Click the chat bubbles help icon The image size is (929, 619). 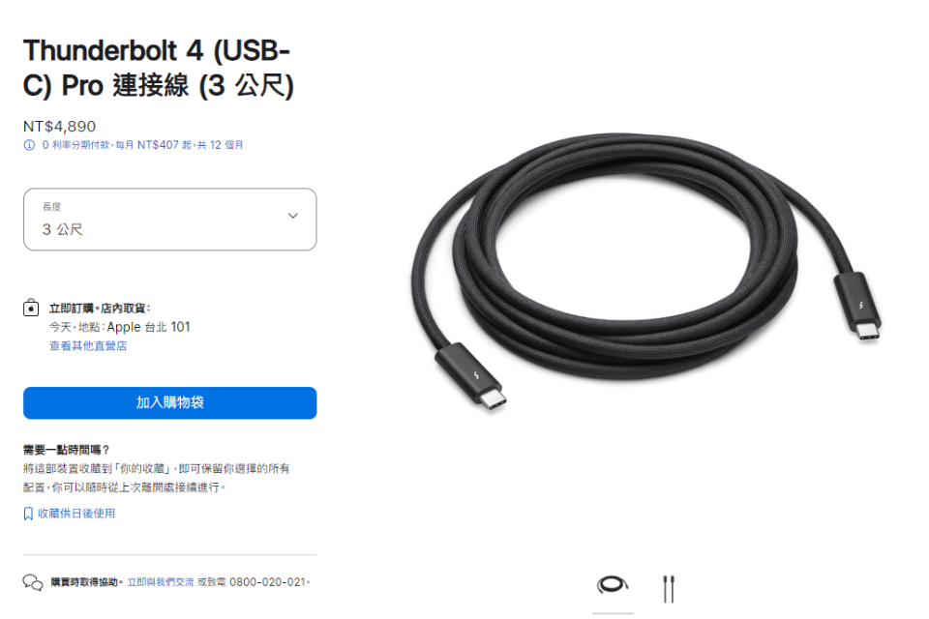[x=33, y=583]
